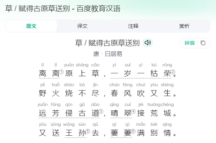216x143 pixels.
Task: Open annotation marker ③ after 道
Action: (101, 111)
